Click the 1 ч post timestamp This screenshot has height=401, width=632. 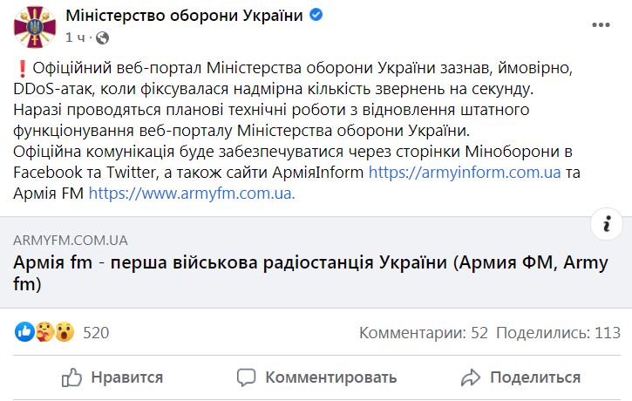(x=75, y=37)
